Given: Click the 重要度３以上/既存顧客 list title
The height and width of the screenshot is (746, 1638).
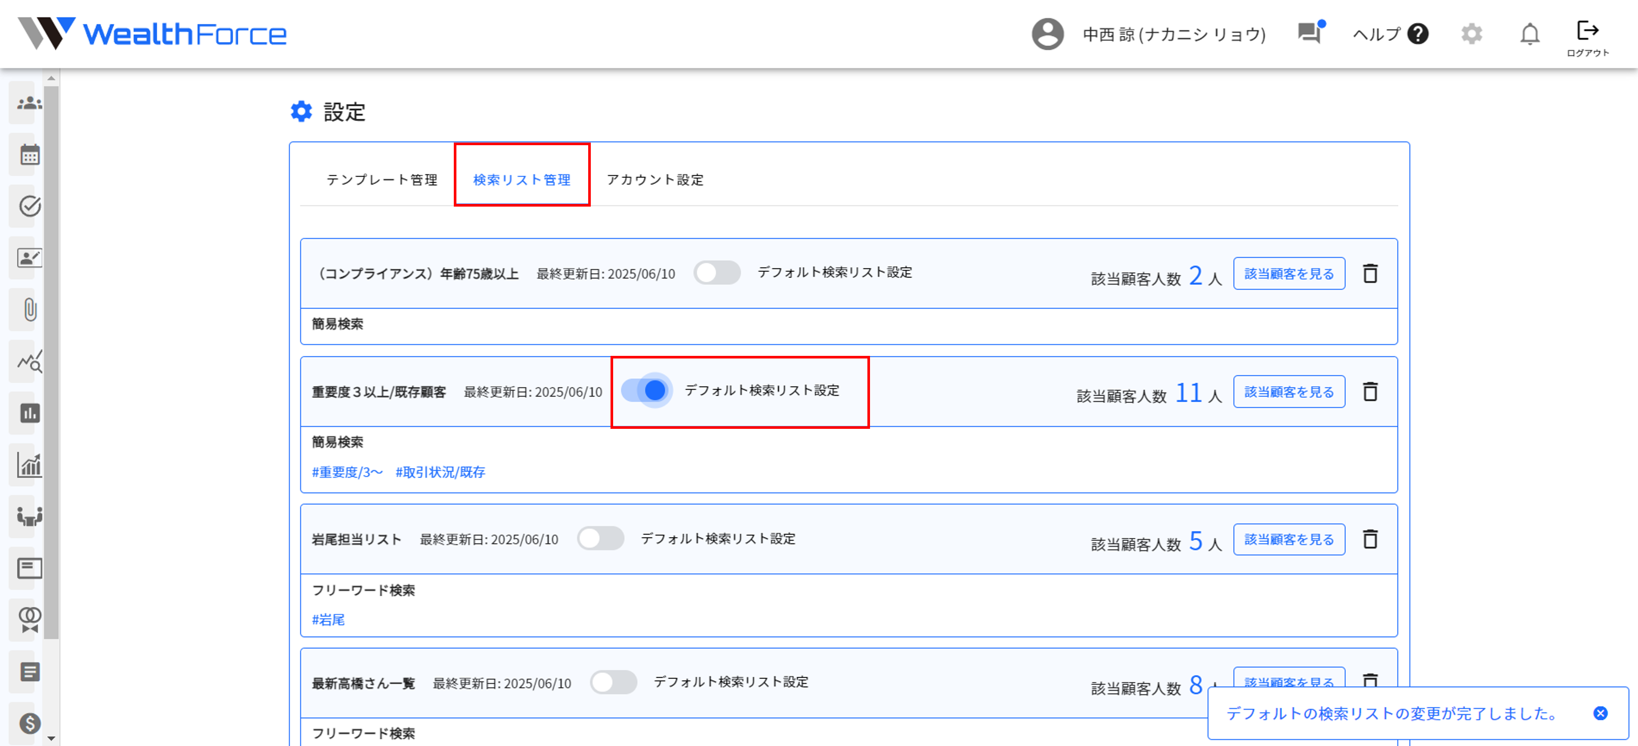Looking at the screenshot, I should (x=379, y=392).
